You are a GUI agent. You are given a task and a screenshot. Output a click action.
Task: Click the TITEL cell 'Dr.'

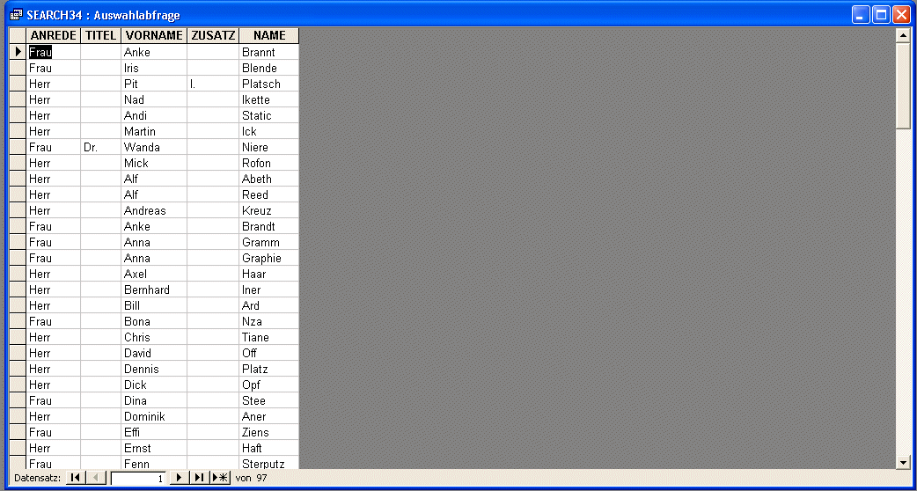(100, 147)
